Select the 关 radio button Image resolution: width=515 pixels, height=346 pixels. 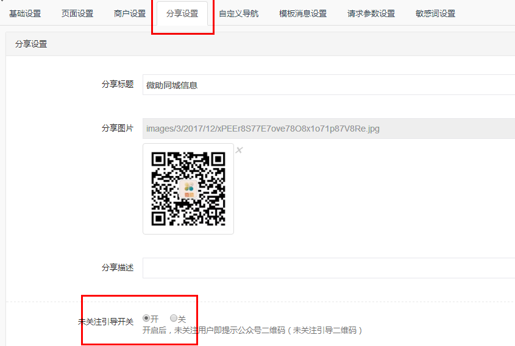point(174,318)
